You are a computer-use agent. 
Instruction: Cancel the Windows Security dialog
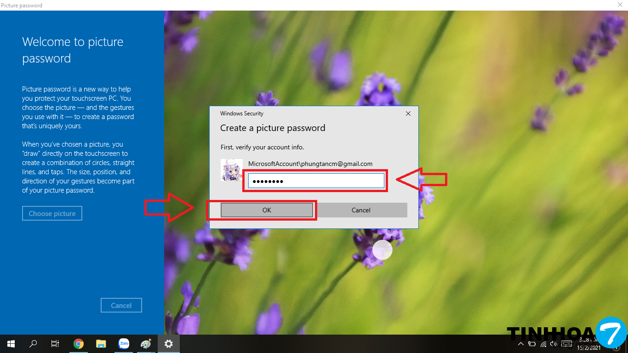tap(361, 210)
